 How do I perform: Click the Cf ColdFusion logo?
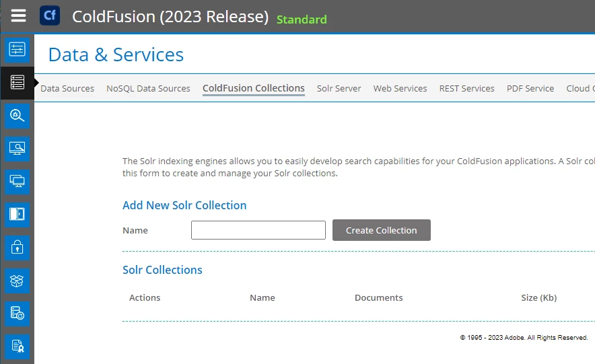click(50, 15)
